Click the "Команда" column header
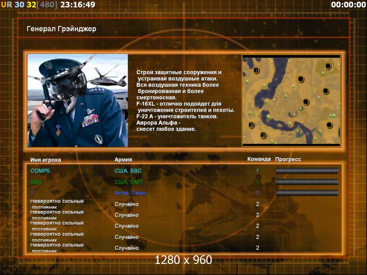Viewport: 367px width, 275px height. (x=259, y=159)
